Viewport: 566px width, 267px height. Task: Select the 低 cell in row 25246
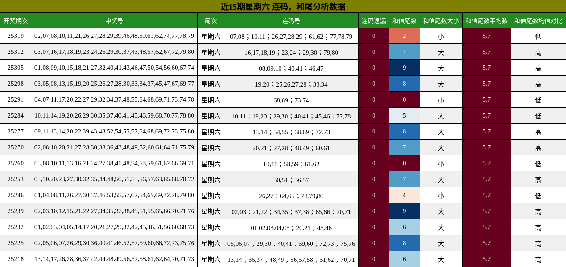coord(538,196)
